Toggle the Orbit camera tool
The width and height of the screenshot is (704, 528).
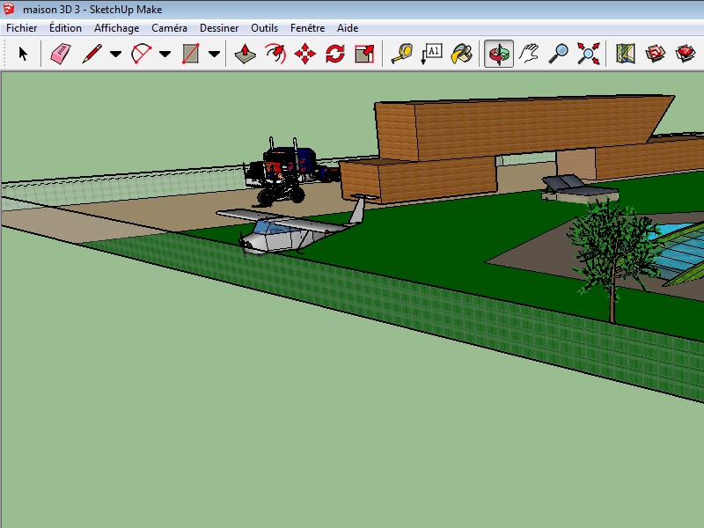click(x=499, y=54)
